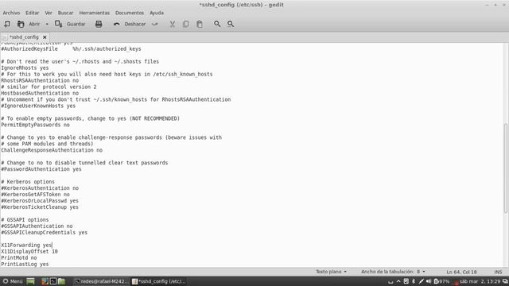This screenshot has height=286, width=509.
Task: Click the vertical scrollbar thumb
Action: [x=506, y=168]
